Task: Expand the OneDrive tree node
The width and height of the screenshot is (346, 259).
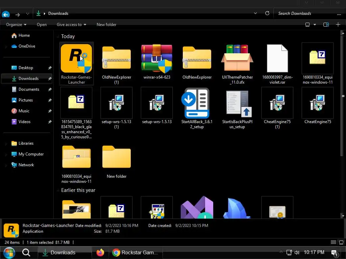Action: point(6,46)
